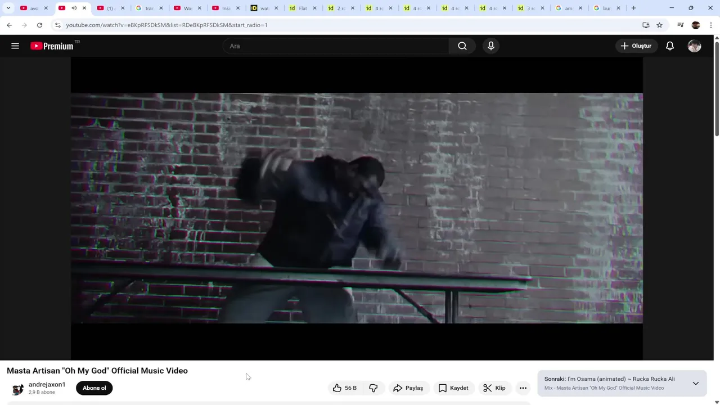Click the 'Klip' clip button
Image resolution: width=720 pixels, height=405 pixels.
pyautogui.click(x=494, y=388)
